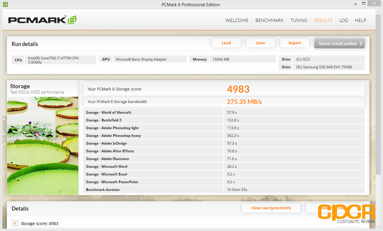Viewport: 383px width, 231px height.
Task: Switch to the TUNING tab
Action: pyautogui.click(x=299, y=20)
